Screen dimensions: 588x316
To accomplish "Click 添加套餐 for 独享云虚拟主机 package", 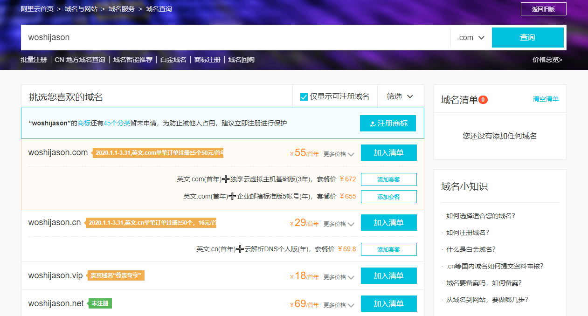I will tap(389, 179).
